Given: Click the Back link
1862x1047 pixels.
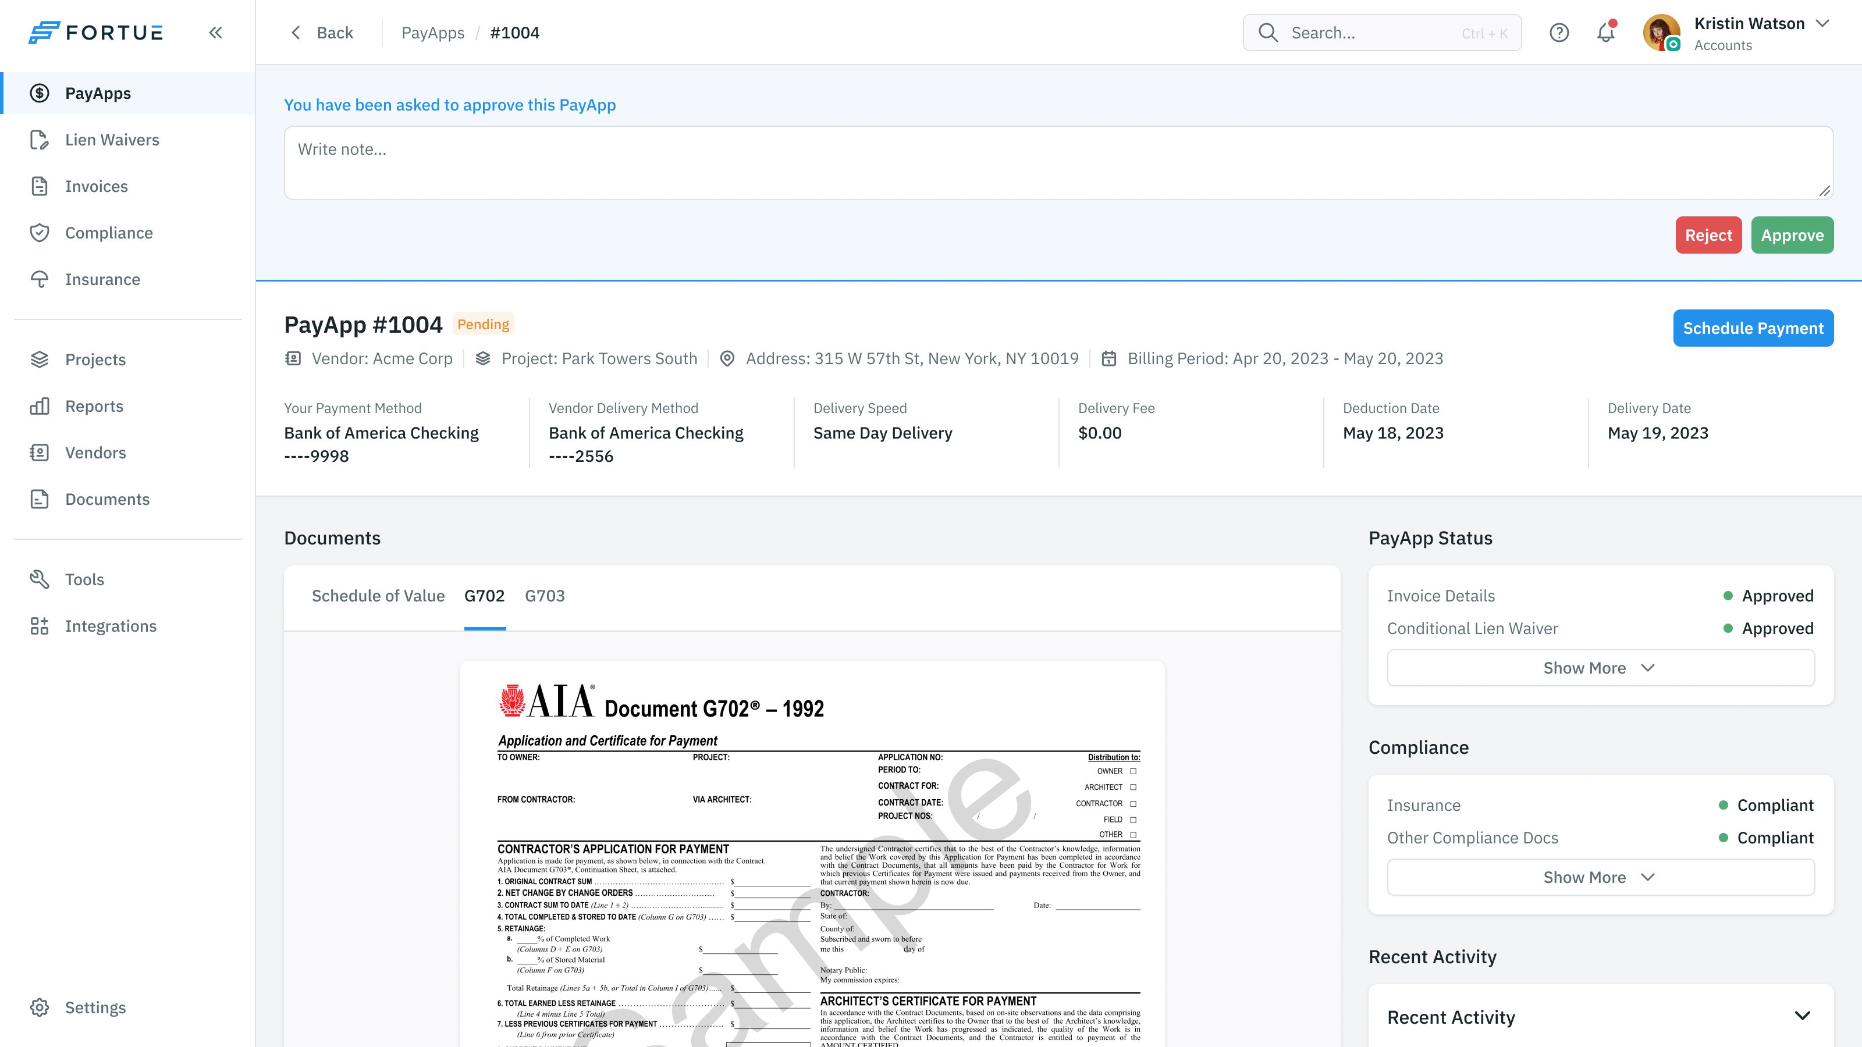Looking at the screenshot, I should pyautogui.click(x=335, y=33).
